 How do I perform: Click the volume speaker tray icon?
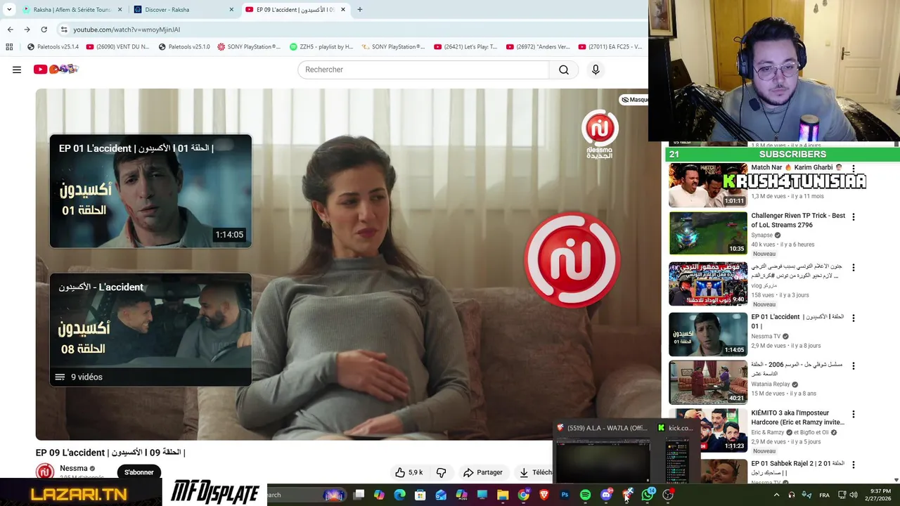[853, 495]
